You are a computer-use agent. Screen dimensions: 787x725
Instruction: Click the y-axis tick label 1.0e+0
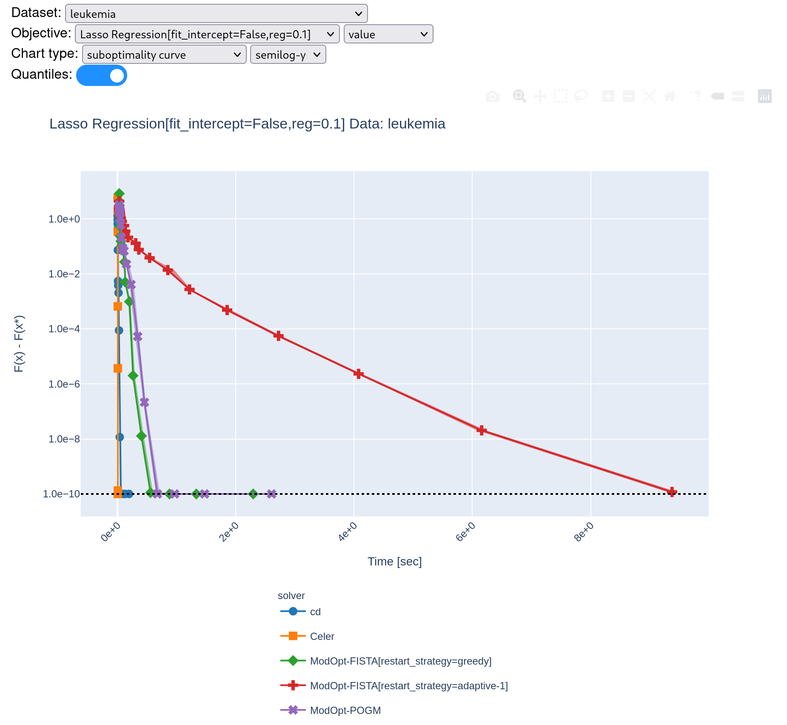(64, 219)
